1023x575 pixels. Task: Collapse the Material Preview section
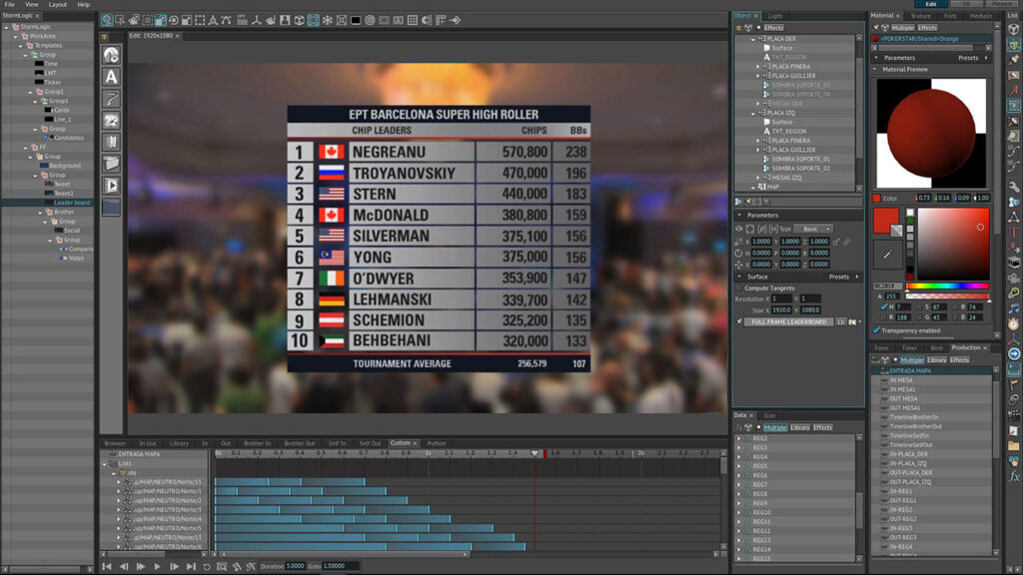876,69
